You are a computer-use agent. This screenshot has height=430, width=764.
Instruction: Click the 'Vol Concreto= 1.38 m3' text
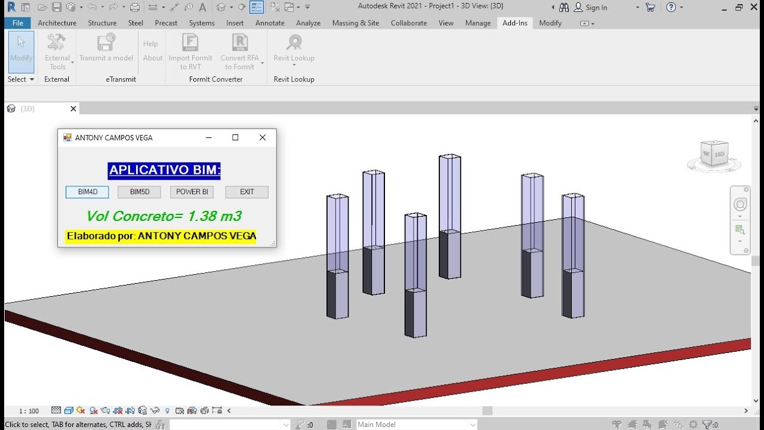click(x=164, y=216)
